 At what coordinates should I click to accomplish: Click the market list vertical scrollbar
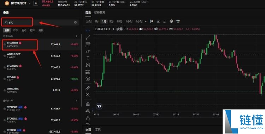point(81,71)
